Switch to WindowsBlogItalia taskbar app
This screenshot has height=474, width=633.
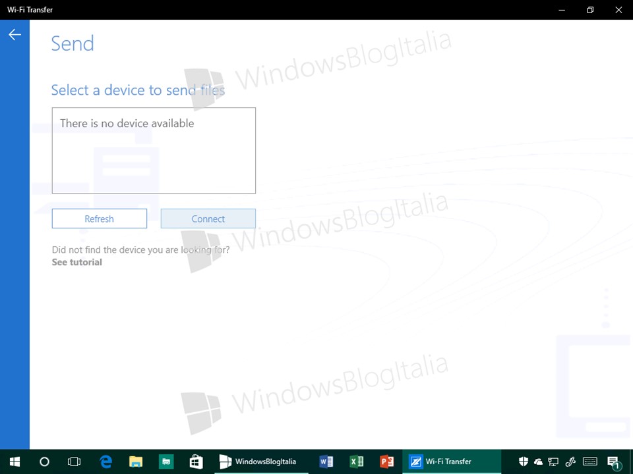coord(261,461)
